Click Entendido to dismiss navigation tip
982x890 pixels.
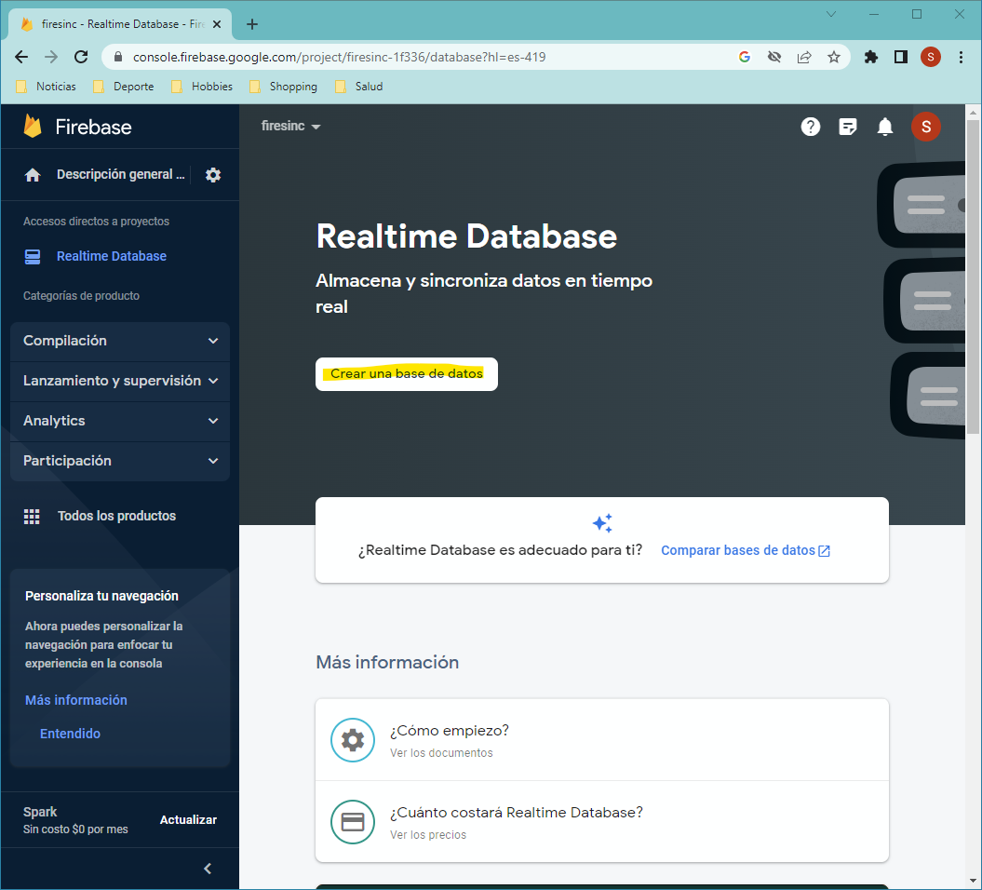70,734
